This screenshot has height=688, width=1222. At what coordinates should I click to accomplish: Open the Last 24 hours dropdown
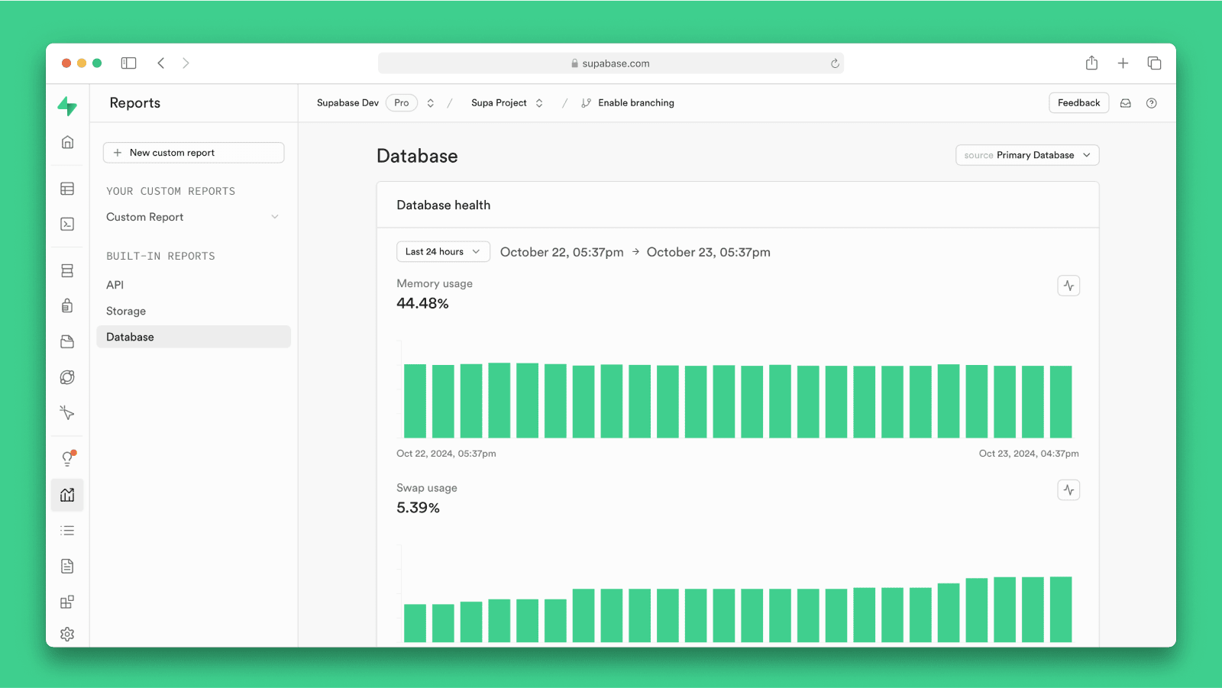point(443,251)
